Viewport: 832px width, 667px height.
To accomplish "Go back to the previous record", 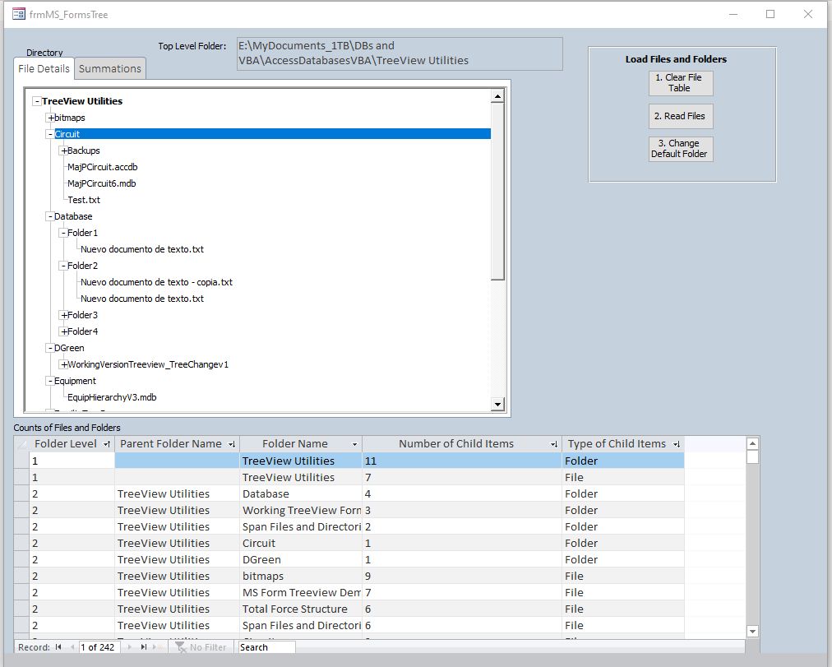I will (71, 647).
